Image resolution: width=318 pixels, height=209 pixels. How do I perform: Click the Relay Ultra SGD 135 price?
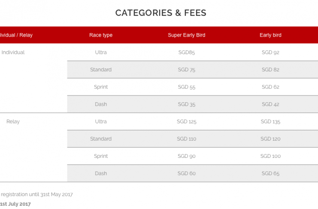pos(270,121)
